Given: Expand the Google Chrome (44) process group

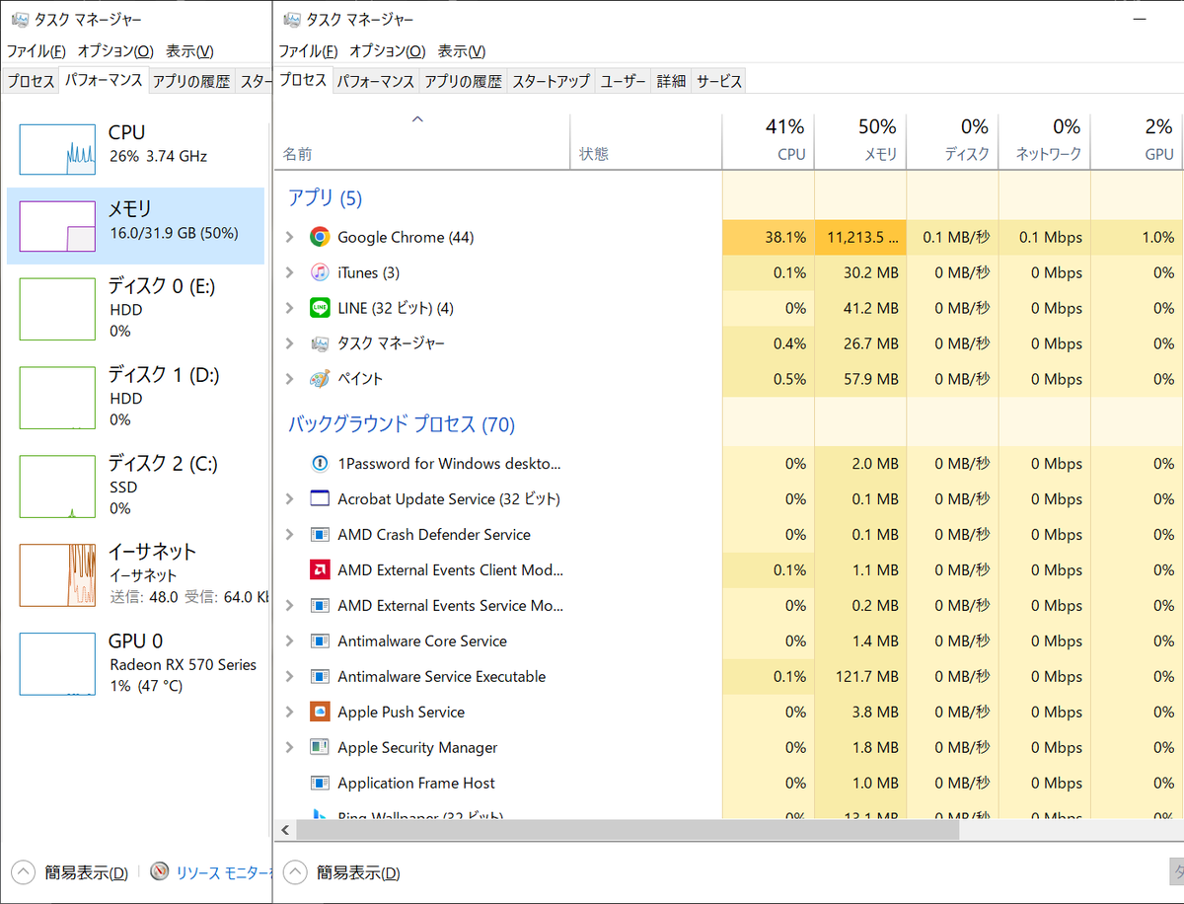Looking at the screenshot, I should pyautogui.click(x=289, y=237).
